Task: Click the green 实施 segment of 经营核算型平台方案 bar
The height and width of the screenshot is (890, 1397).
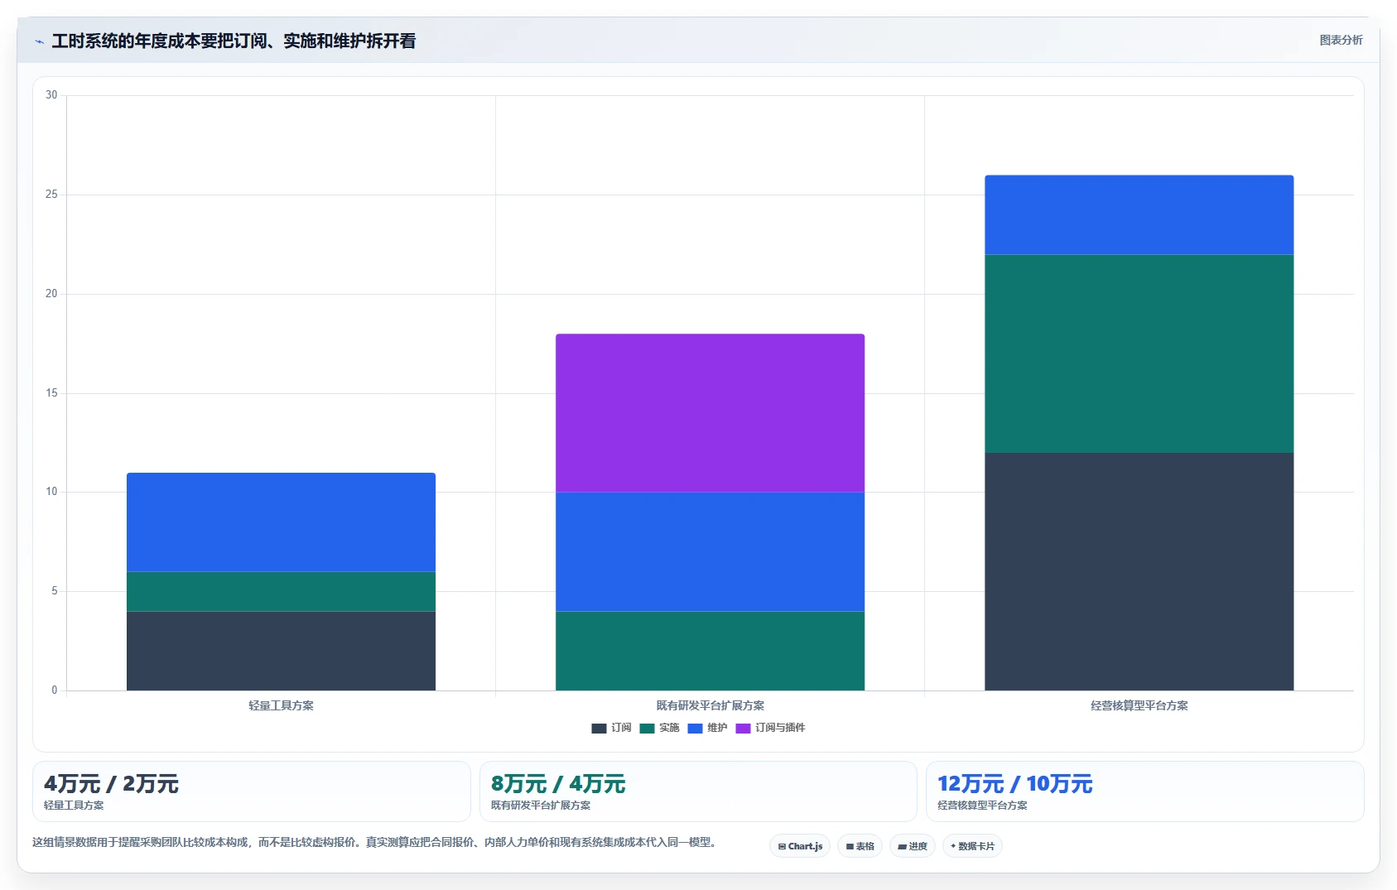Action: (x=1139, y=354)
